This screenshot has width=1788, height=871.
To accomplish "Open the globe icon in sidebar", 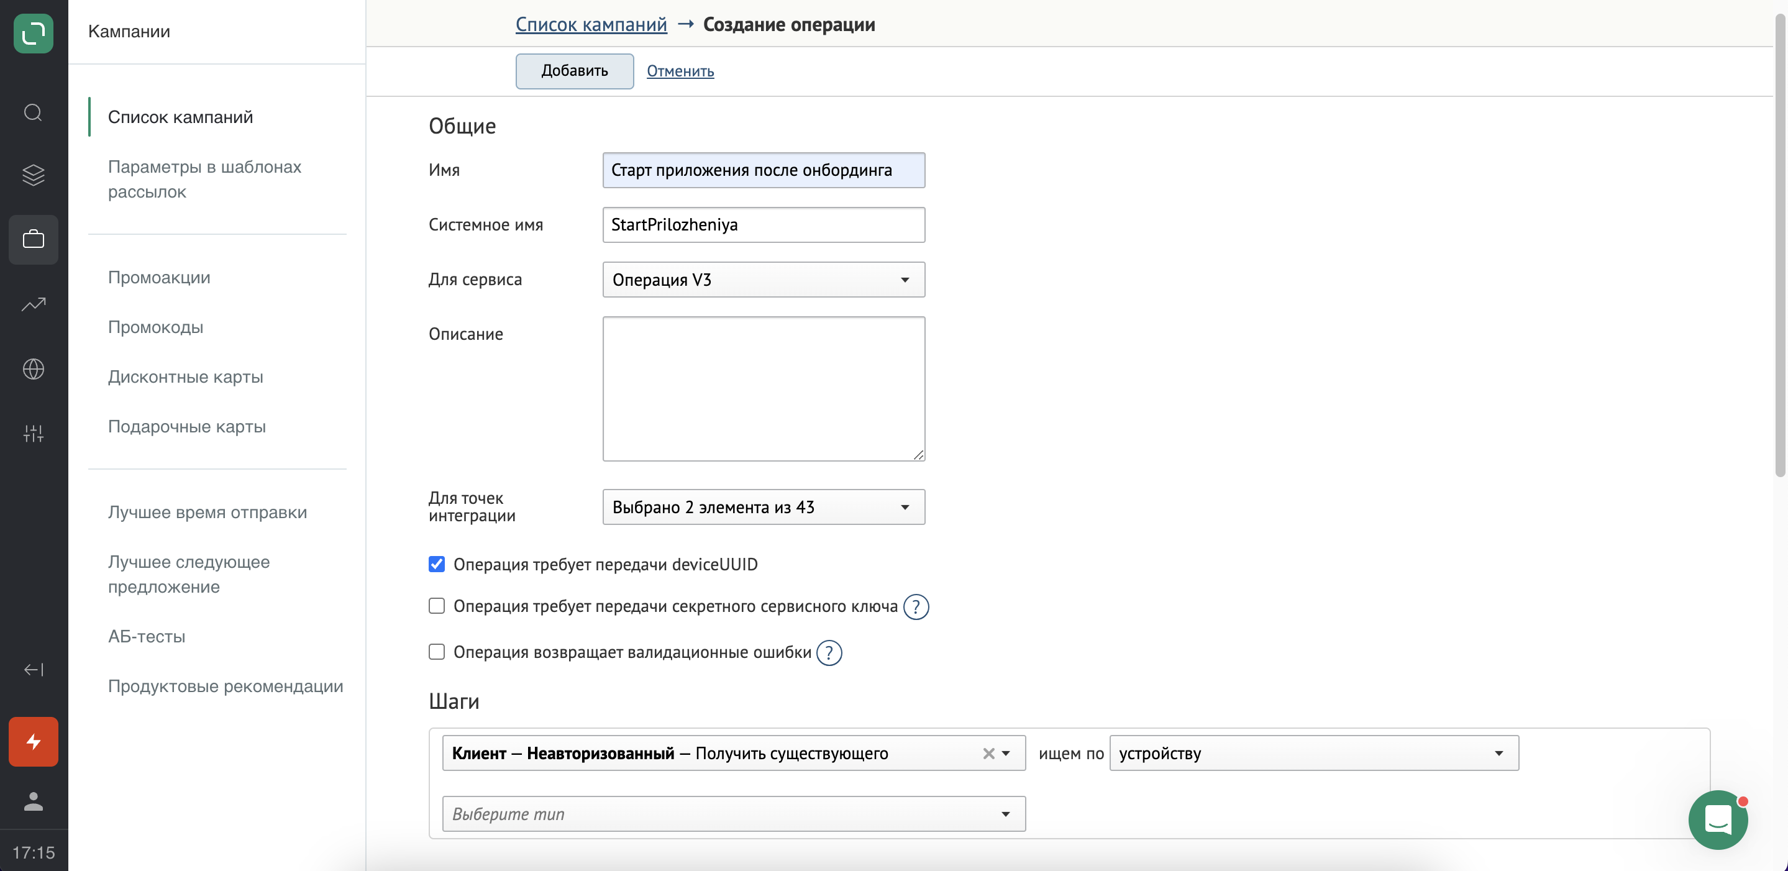I will (34, 368).
